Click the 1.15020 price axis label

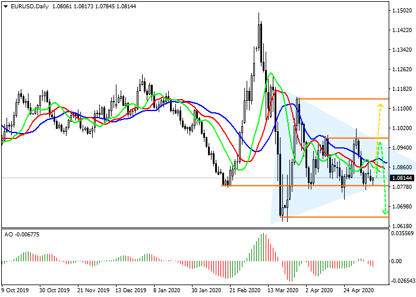coord(401,11)
